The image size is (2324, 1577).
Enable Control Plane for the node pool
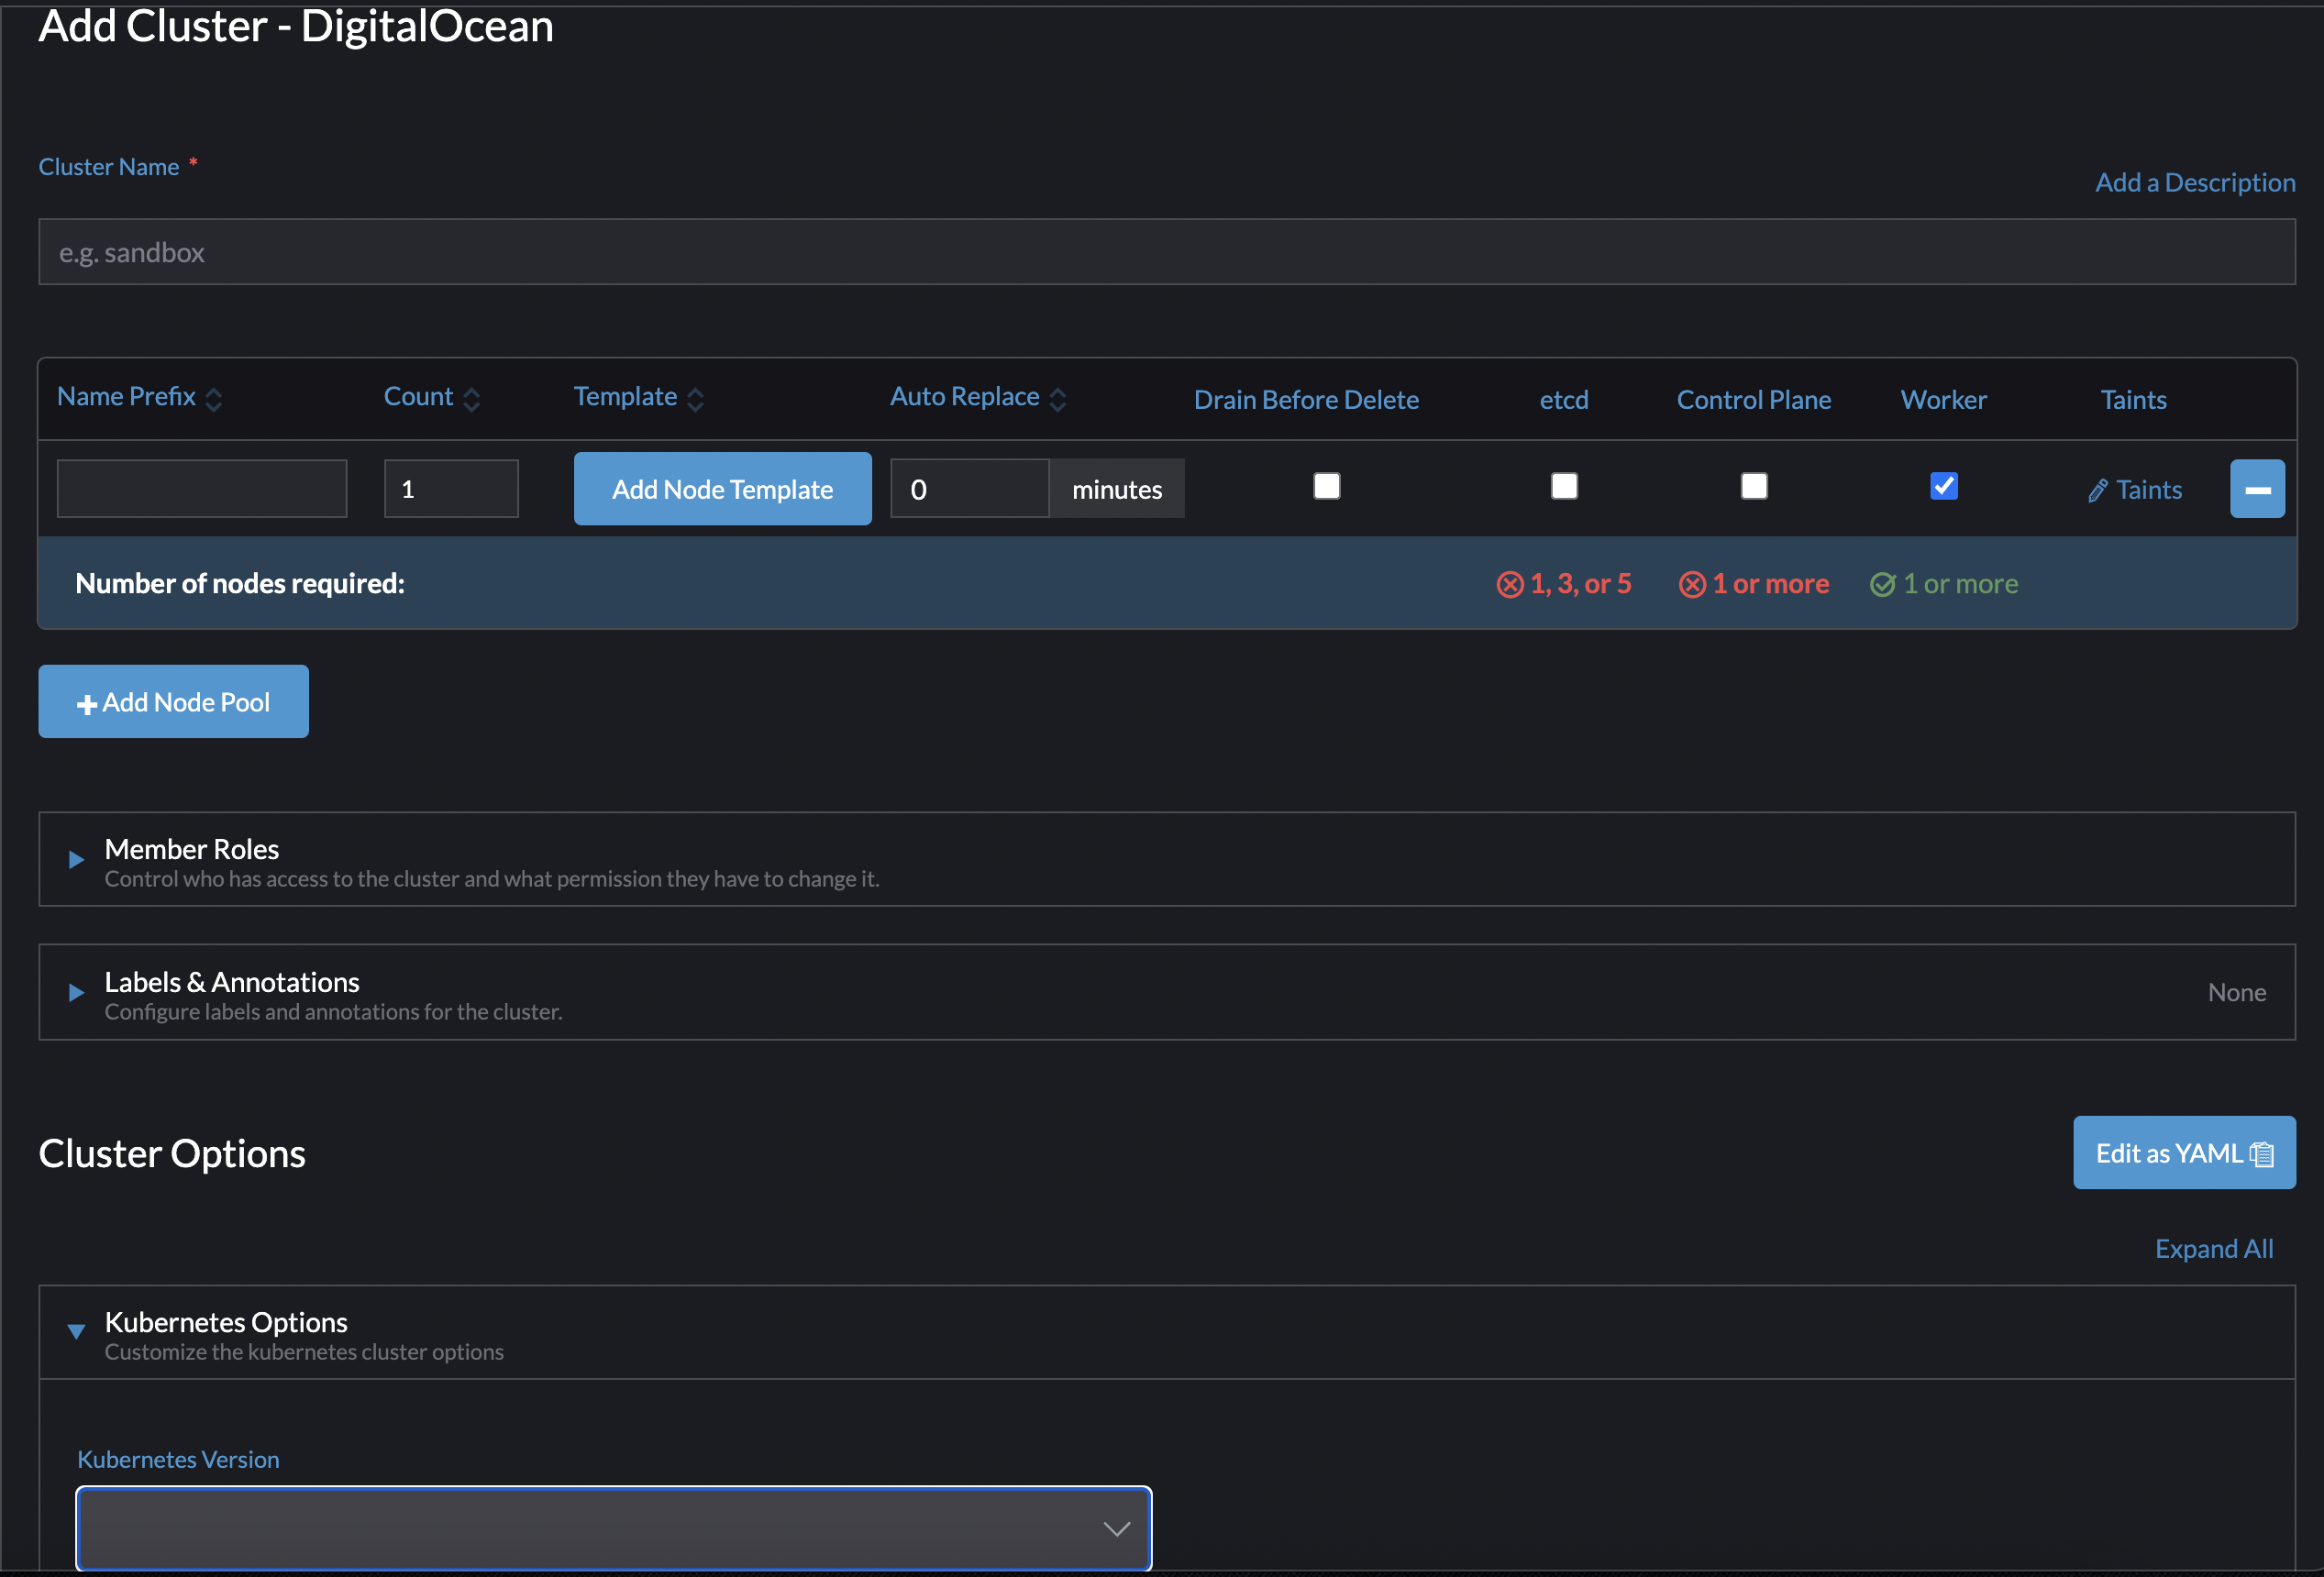[x=1753, y=486]
